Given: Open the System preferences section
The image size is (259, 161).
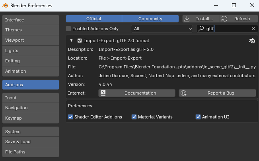Looking at the screenshot, I should point(31,132).
